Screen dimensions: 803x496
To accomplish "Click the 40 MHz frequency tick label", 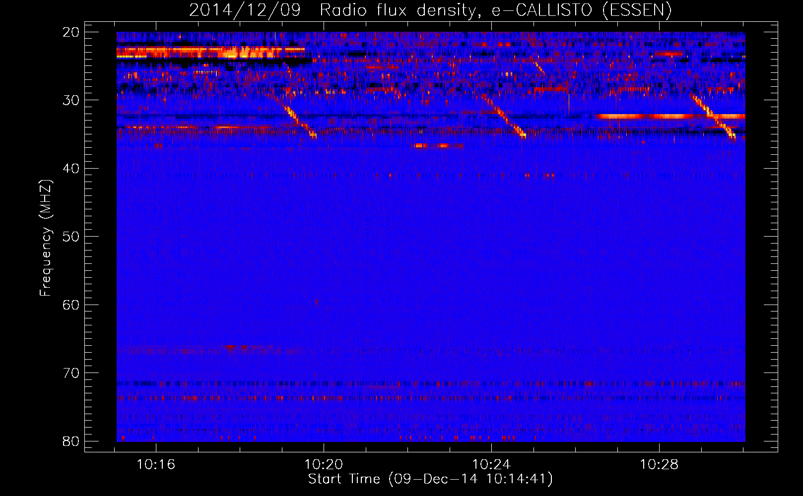I will click(71, 169).
